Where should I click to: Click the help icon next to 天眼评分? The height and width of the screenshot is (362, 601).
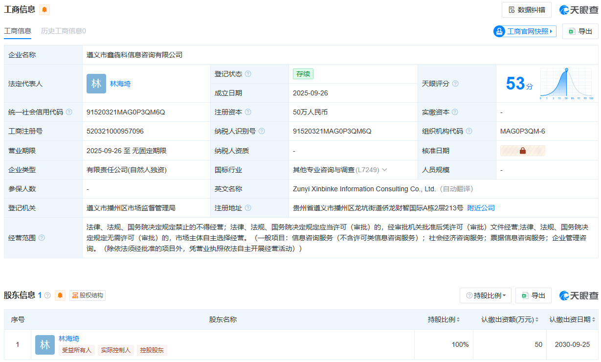455,84
